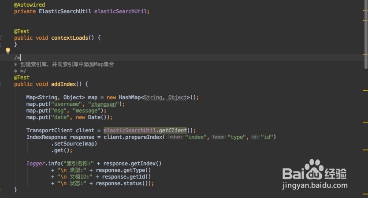Click the yellow lightbulb intention icon

pos(8,51)
